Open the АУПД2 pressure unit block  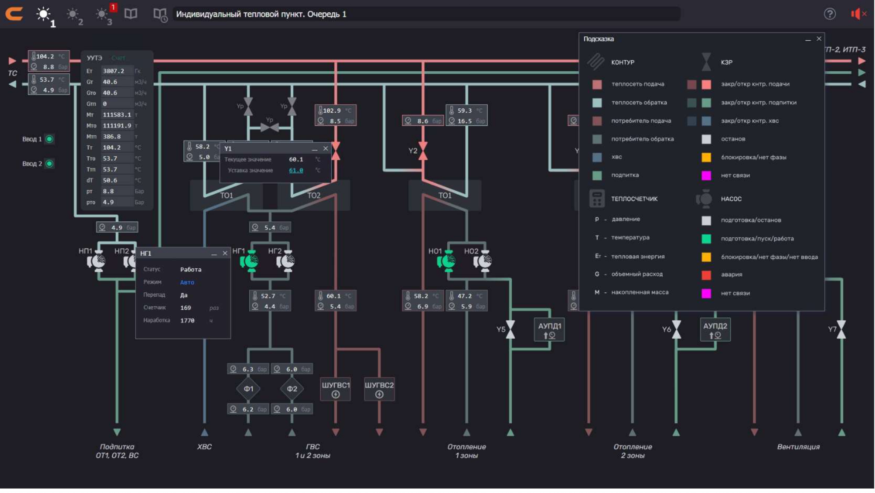click(x=715, y=330)
